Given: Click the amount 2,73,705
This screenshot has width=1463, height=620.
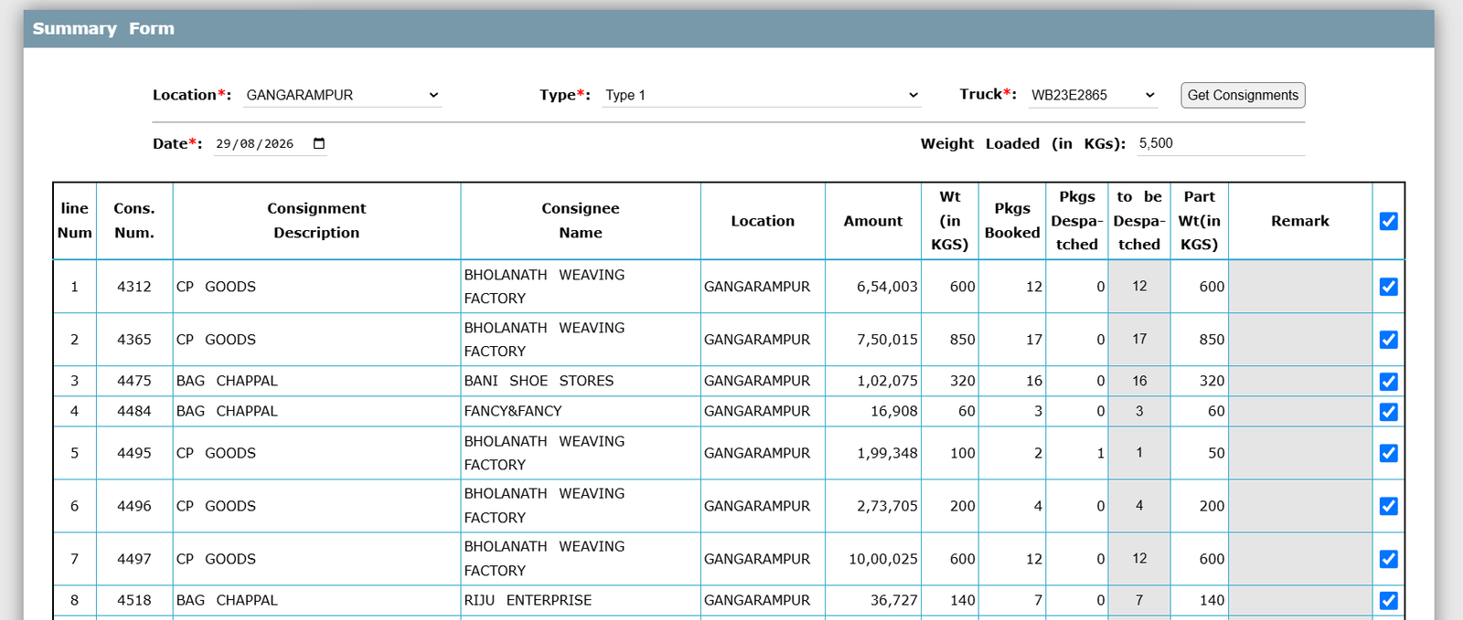Looking at the screenshot, I should point(887,506).
